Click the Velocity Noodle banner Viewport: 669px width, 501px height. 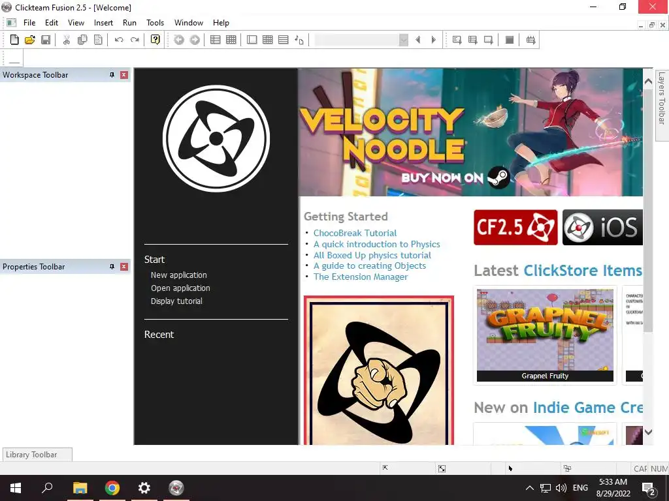coord(470,132)
